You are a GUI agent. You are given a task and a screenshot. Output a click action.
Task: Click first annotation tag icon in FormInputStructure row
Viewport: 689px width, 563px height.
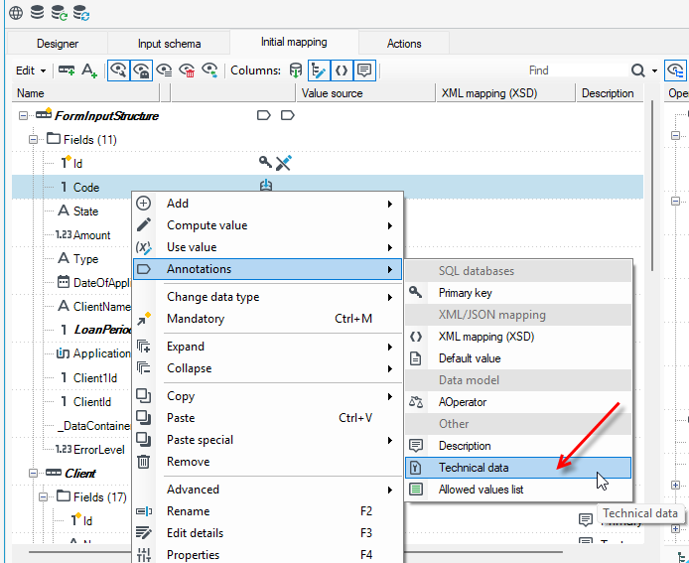pyautogui.click(x=264, y=115)
